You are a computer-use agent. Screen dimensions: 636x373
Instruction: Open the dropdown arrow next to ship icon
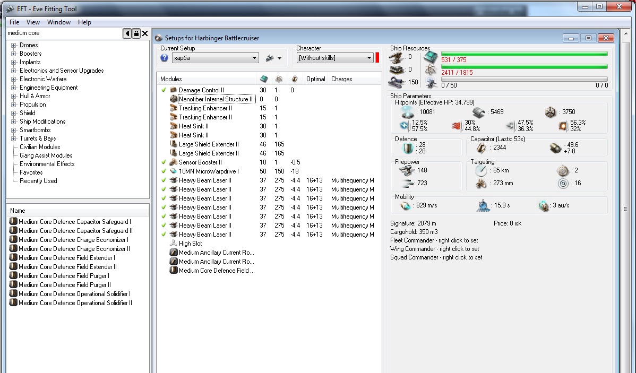[x=279, y=58]
